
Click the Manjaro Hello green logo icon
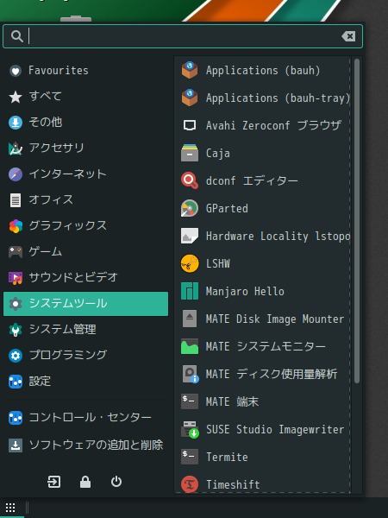190,291
